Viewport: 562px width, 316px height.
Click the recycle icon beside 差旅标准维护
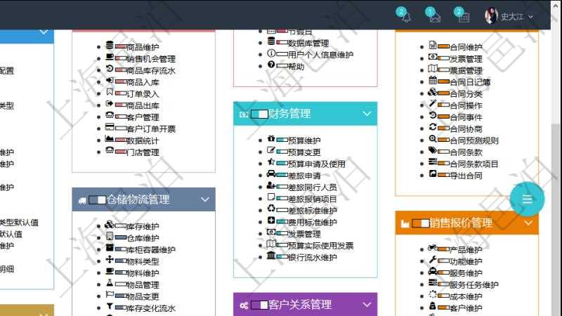[271, 209]
